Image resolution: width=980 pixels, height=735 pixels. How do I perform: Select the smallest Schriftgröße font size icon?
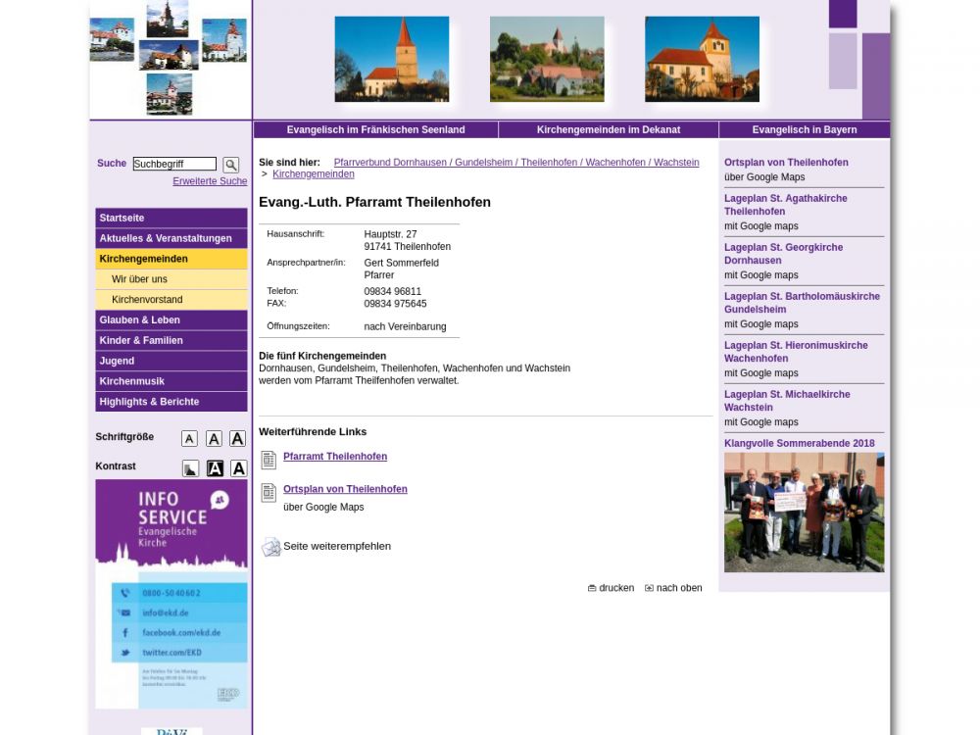tap(189, 439)
